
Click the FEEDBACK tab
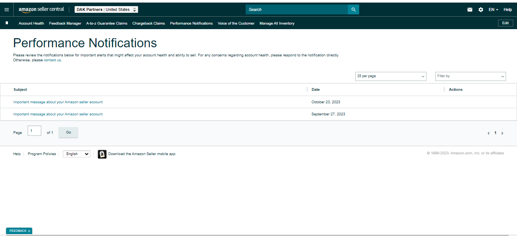pyautogui.click(x=18, y=231)
